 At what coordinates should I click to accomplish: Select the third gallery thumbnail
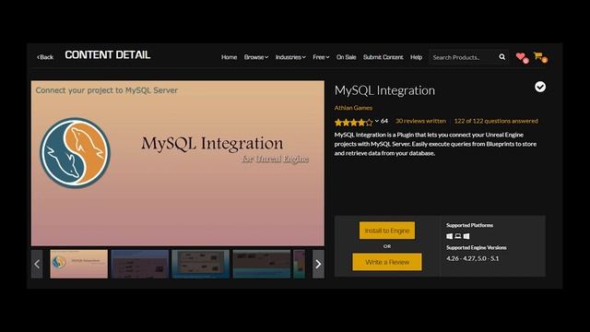coord(201,264)
